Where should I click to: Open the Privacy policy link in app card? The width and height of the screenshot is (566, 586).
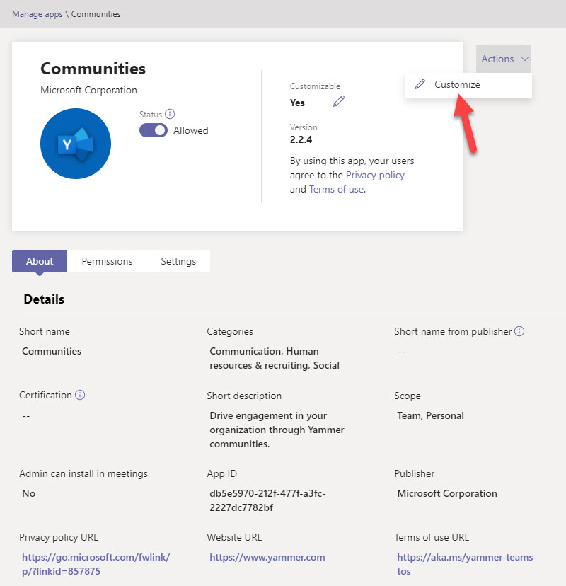tap(375, 175)
